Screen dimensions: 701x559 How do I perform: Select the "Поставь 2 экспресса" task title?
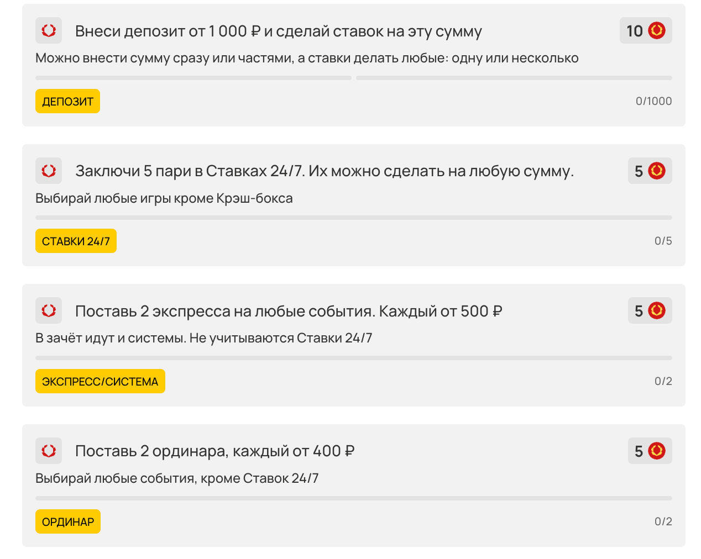[288, 312]
